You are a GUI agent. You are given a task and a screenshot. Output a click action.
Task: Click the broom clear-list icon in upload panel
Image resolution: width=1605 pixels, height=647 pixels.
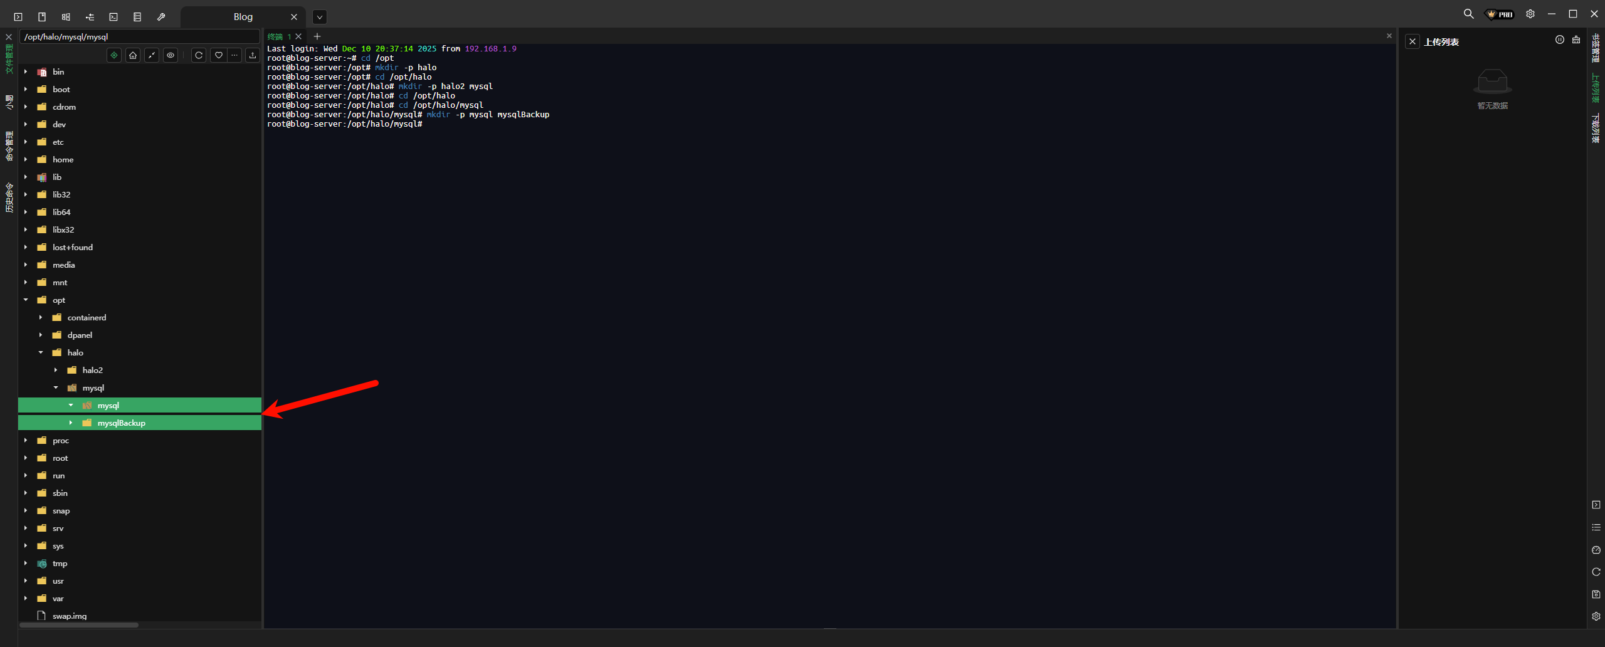click(x=1576, y=40)
